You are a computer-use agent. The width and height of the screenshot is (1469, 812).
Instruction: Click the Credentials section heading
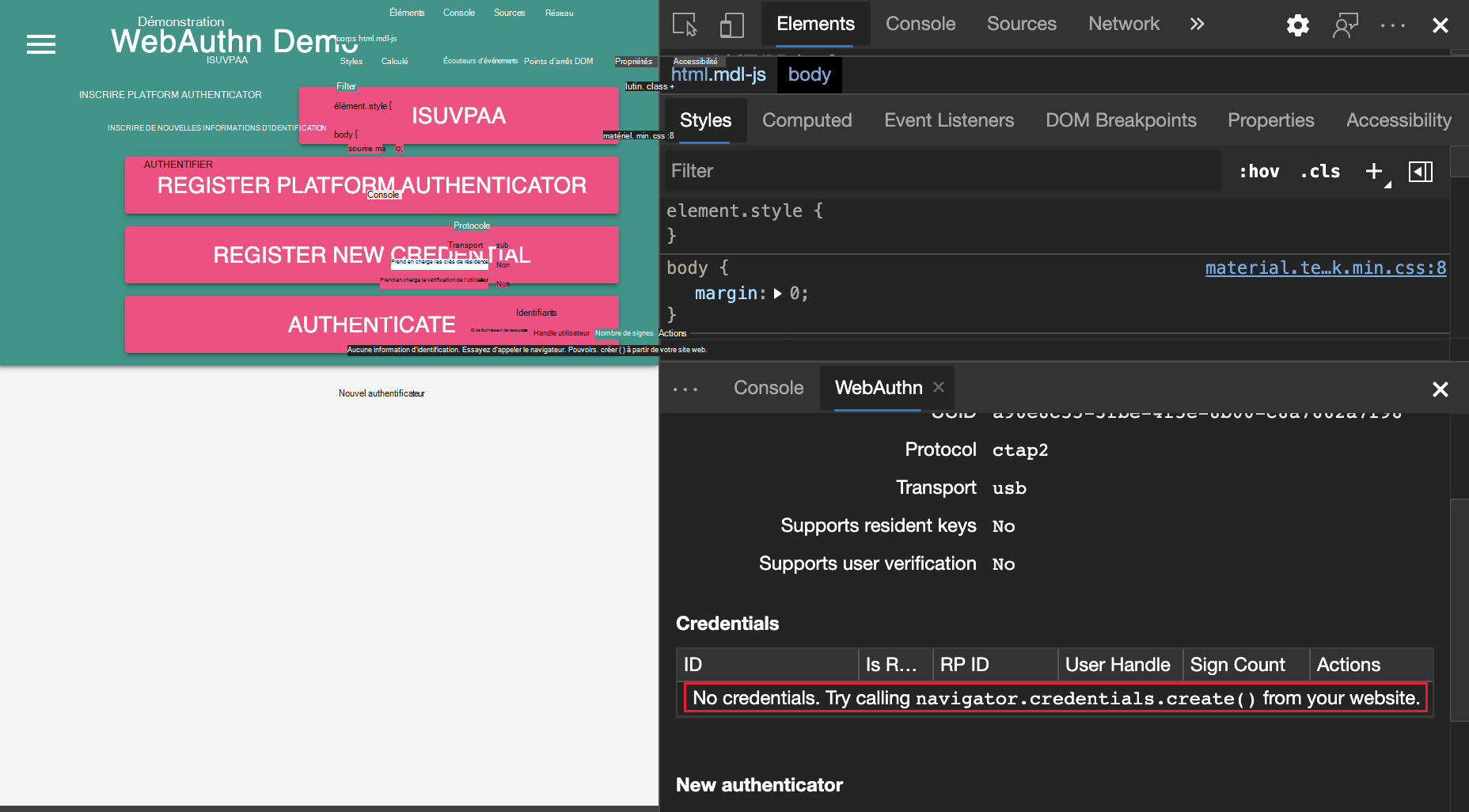[x=727, y=624]
